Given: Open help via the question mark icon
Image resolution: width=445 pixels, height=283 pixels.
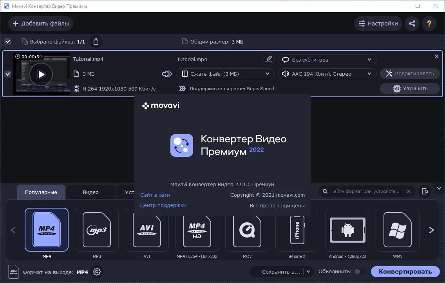Looking at the screenshot, I should (429, 24).
